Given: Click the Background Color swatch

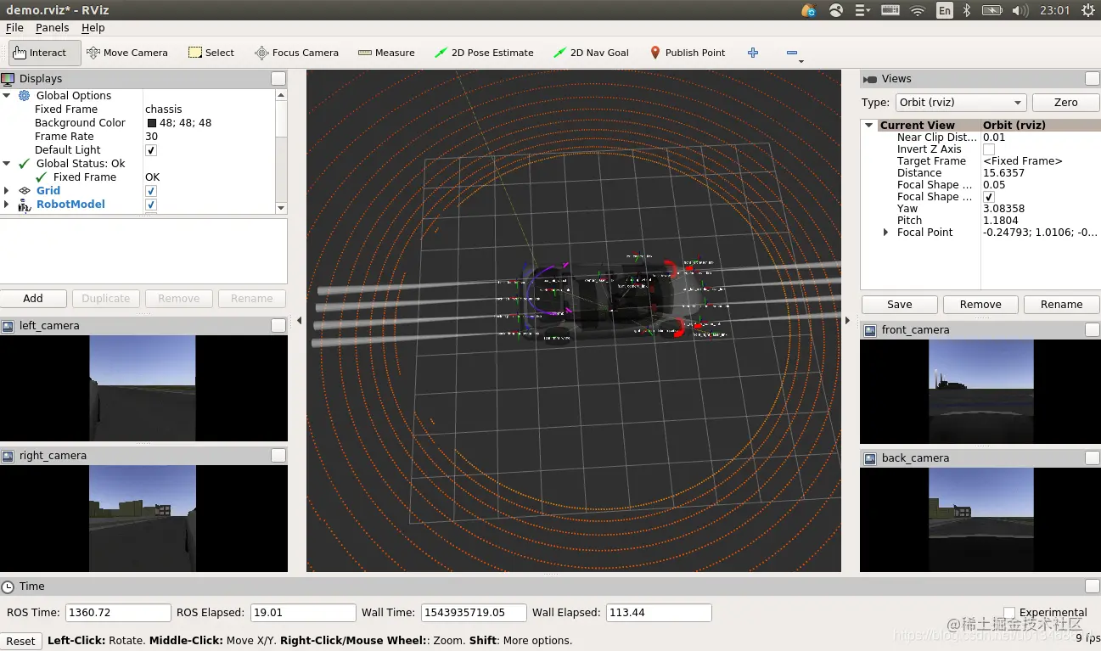Looking at the screenshot, I should (152, 123).
